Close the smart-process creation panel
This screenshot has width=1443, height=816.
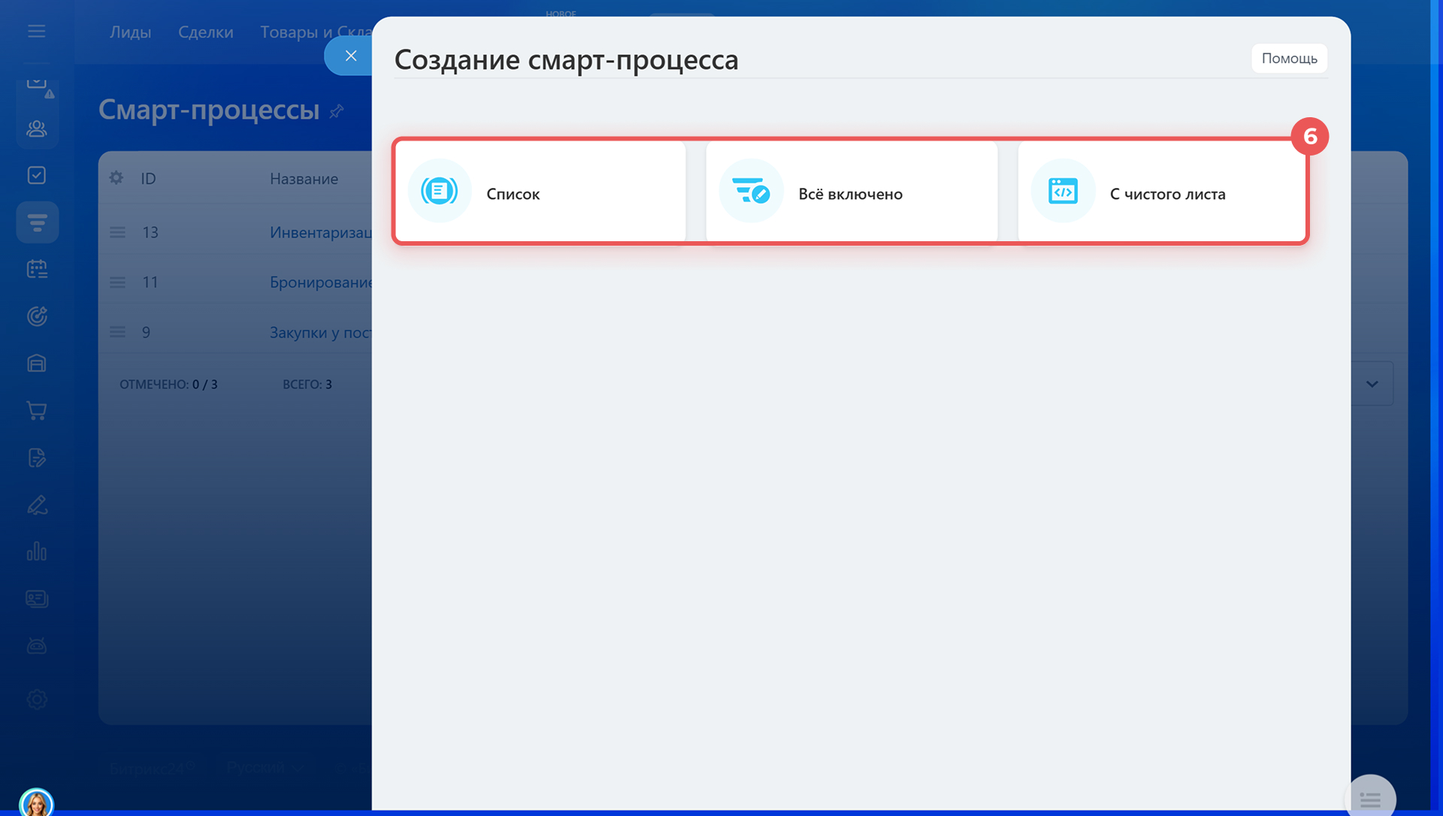point(350,56)
